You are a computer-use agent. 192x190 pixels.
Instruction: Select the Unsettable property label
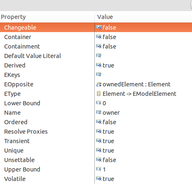click(x=19, y=160)
